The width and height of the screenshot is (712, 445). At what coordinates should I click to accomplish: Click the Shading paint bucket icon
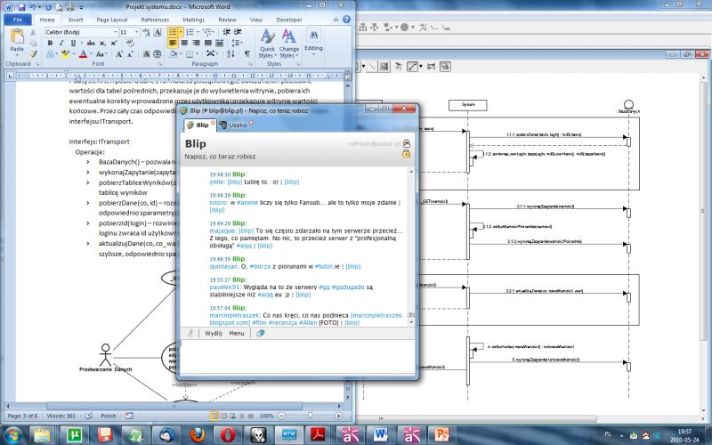[173, 54]
